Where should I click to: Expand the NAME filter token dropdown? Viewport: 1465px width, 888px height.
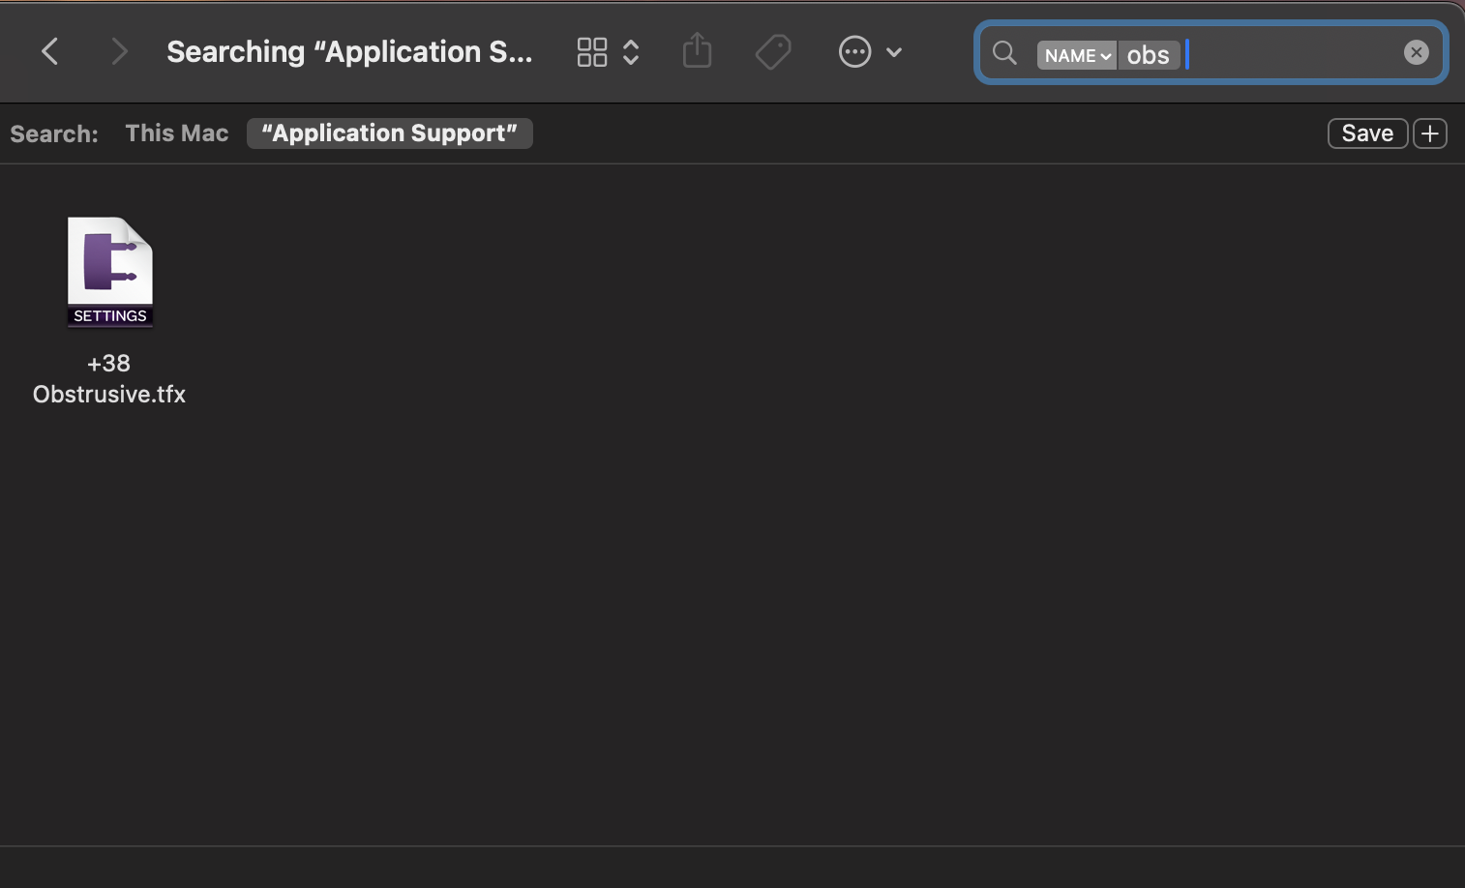tap(1076, 55)
